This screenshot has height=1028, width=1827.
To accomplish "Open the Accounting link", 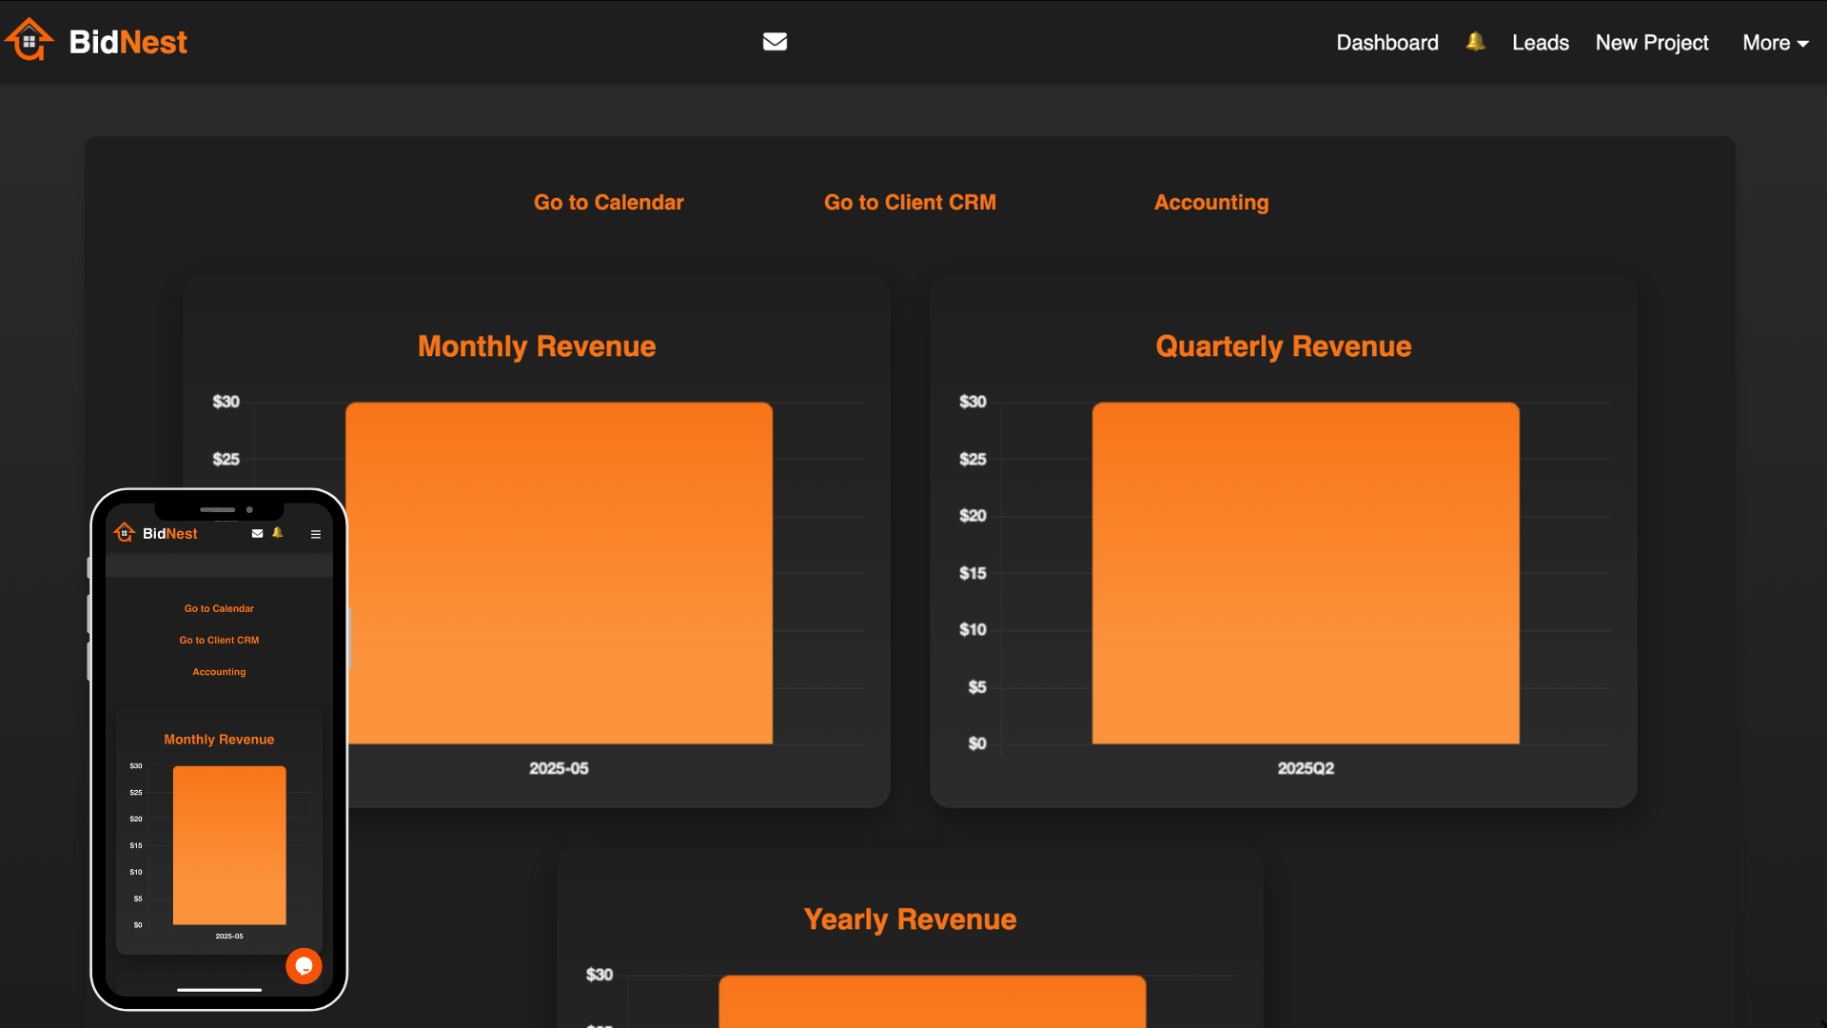I will (x=1210, y=202).
